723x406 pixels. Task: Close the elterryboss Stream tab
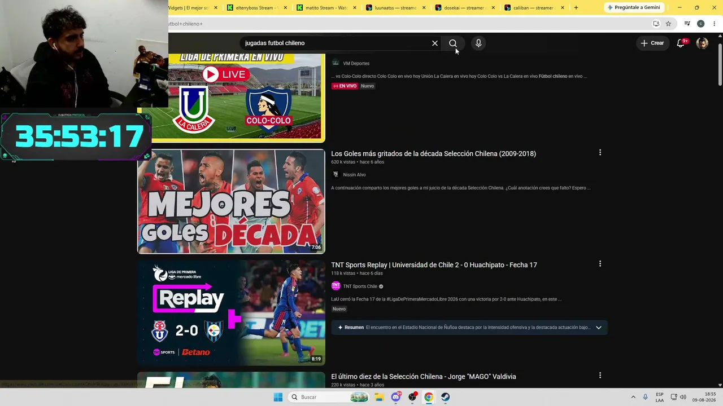coord(285,8)
